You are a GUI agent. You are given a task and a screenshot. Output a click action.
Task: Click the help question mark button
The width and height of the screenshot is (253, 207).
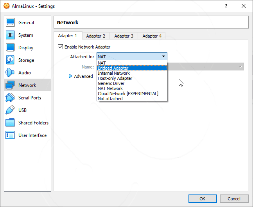(x=226, y=6)
